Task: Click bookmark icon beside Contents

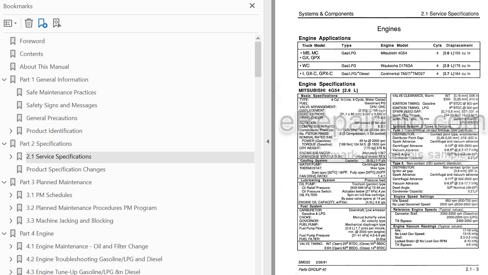Action: (13, 54)
